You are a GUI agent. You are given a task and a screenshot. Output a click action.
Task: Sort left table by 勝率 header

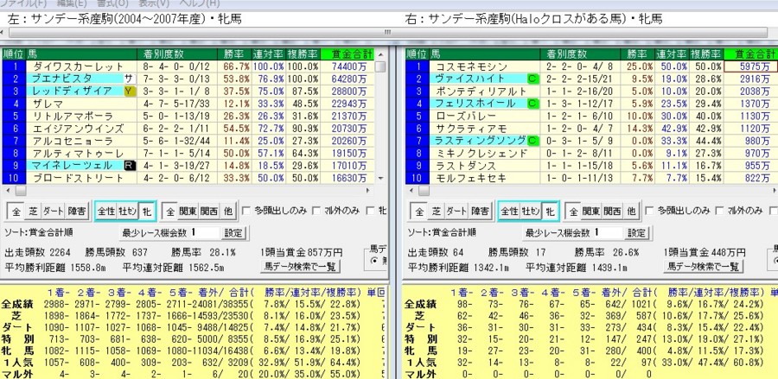point(233,54)
